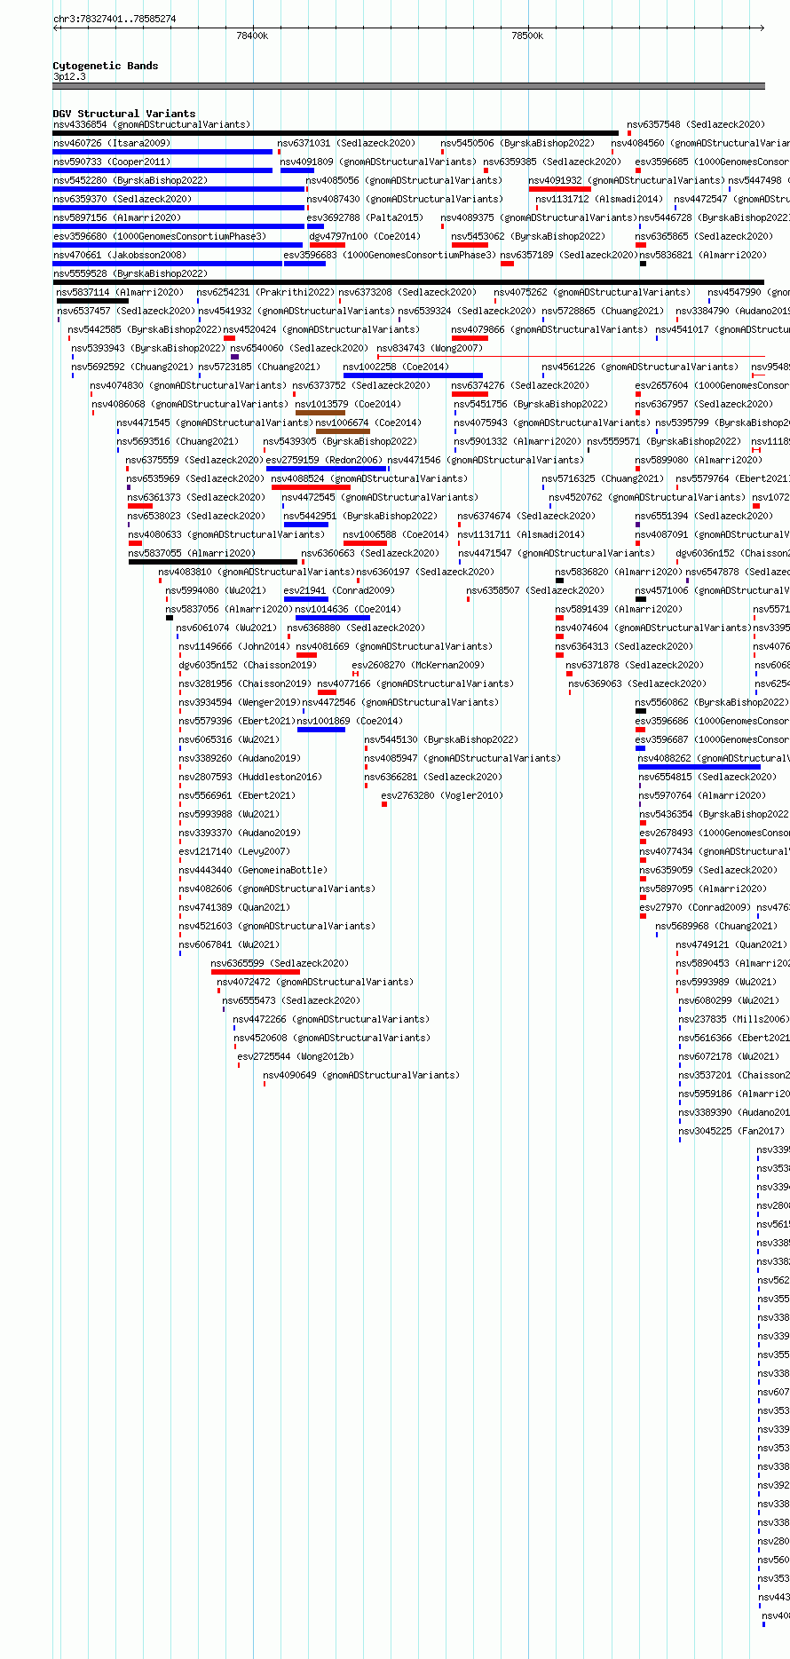Select the DGV Structural Variants track title
Viewport: 790px width, 1659px height.
(124, 114)
